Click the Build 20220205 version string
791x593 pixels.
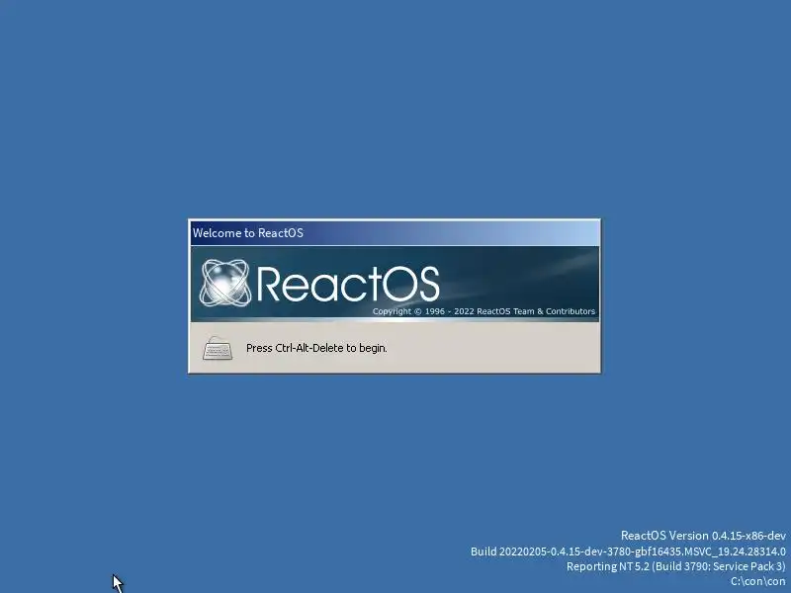pyautogui.click(x=628, y=551)
